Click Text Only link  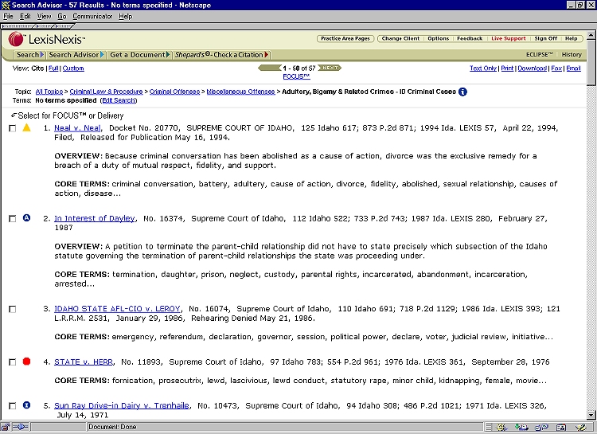pos(483,68)
